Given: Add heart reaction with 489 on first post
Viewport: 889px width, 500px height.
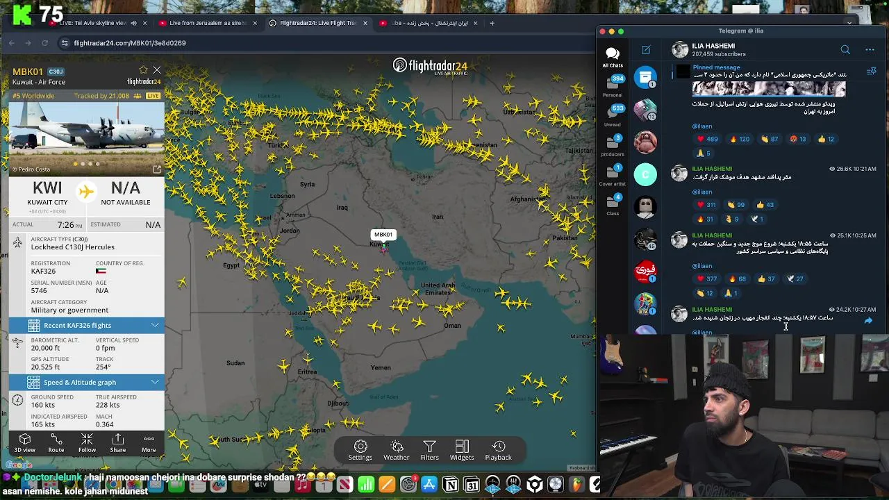Looking at the screenshot, I should point(708,139).
